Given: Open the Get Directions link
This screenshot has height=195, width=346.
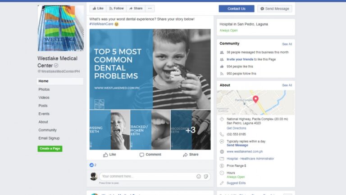Looking at the screenshot, I should [236, 128].
